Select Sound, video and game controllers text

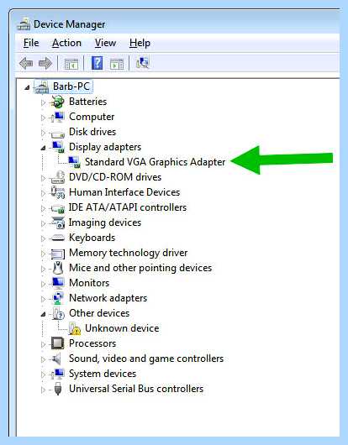point(146,359)
